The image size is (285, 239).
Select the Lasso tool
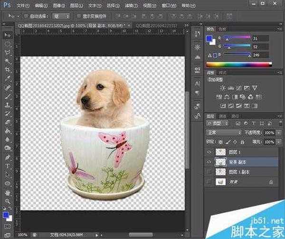[8, 52]
